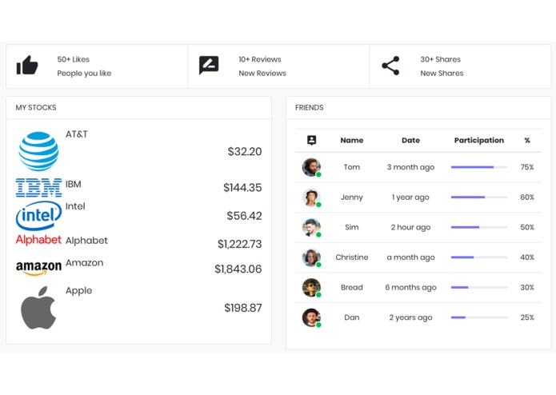The width and height of the screenshot is (556, 395).
Task: Click the $56.42 Intel price
Action: (x=244, y=216)
